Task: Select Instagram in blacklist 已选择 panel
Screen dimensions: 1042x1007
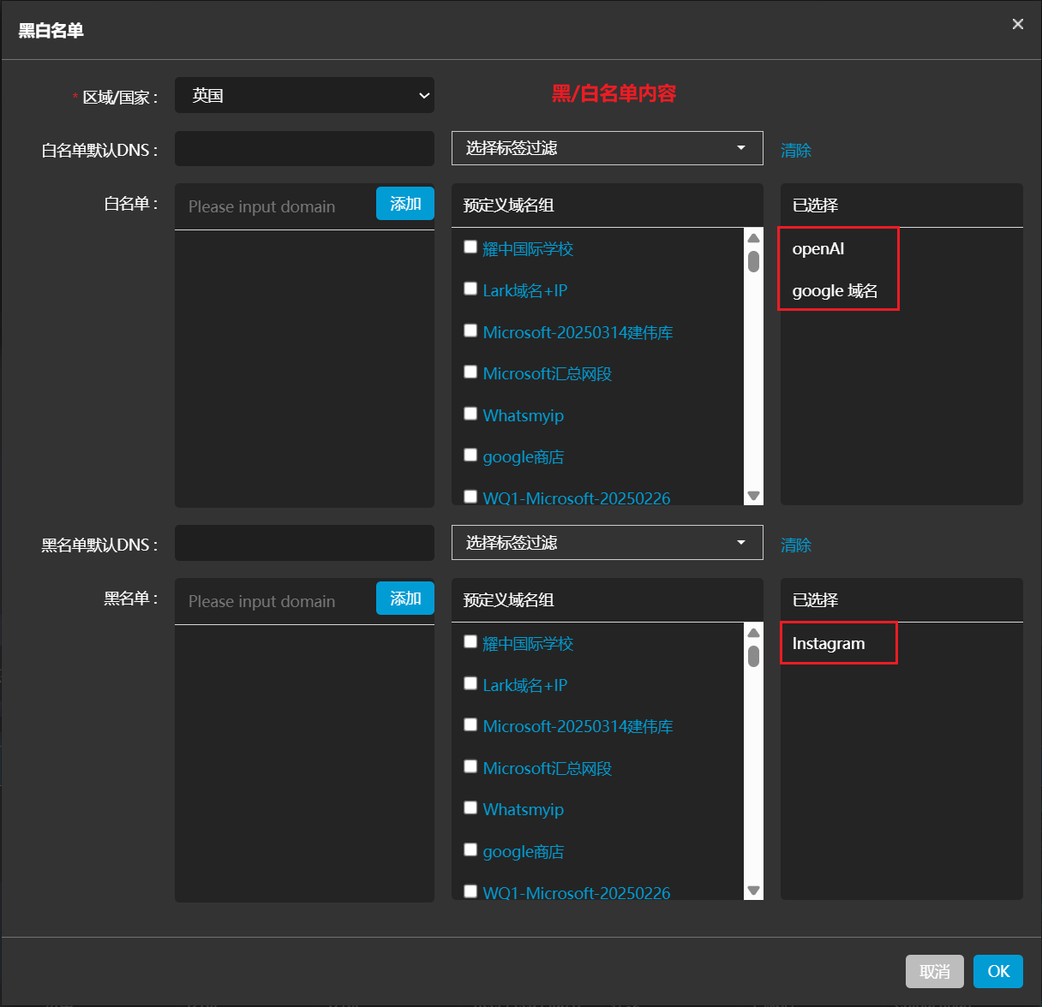Action: coord(829,644)
